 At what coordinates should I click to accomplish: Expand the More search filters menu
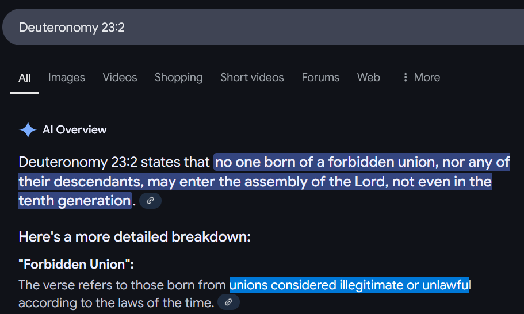coord(422,78)
